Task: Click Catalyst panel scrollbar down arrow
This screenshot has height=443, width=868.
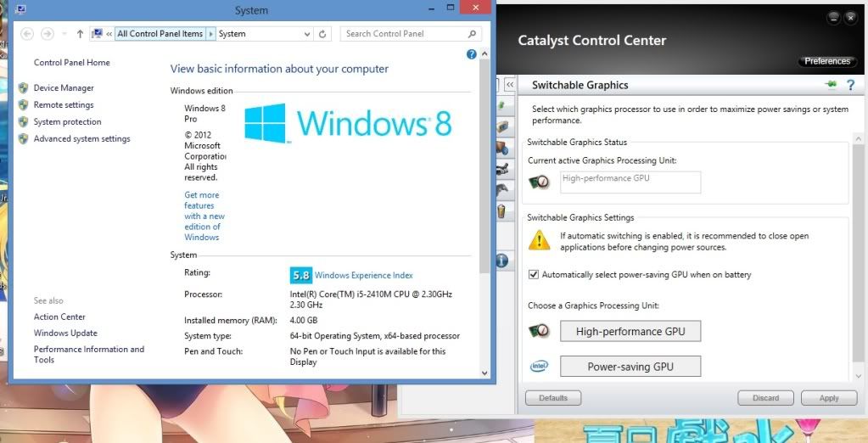Action: pos(859,377)
